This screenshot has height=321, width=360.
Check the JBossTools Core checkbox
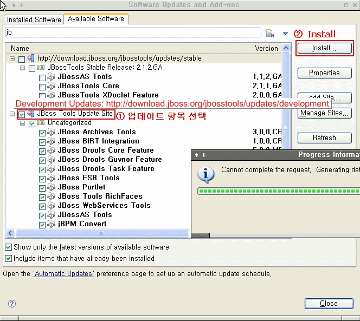(x=42, y=87)
